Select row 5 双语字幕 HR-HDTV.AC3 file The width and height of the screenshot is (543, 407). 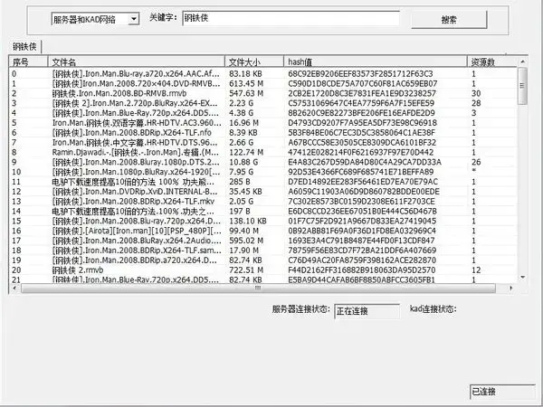click(137, 123)
